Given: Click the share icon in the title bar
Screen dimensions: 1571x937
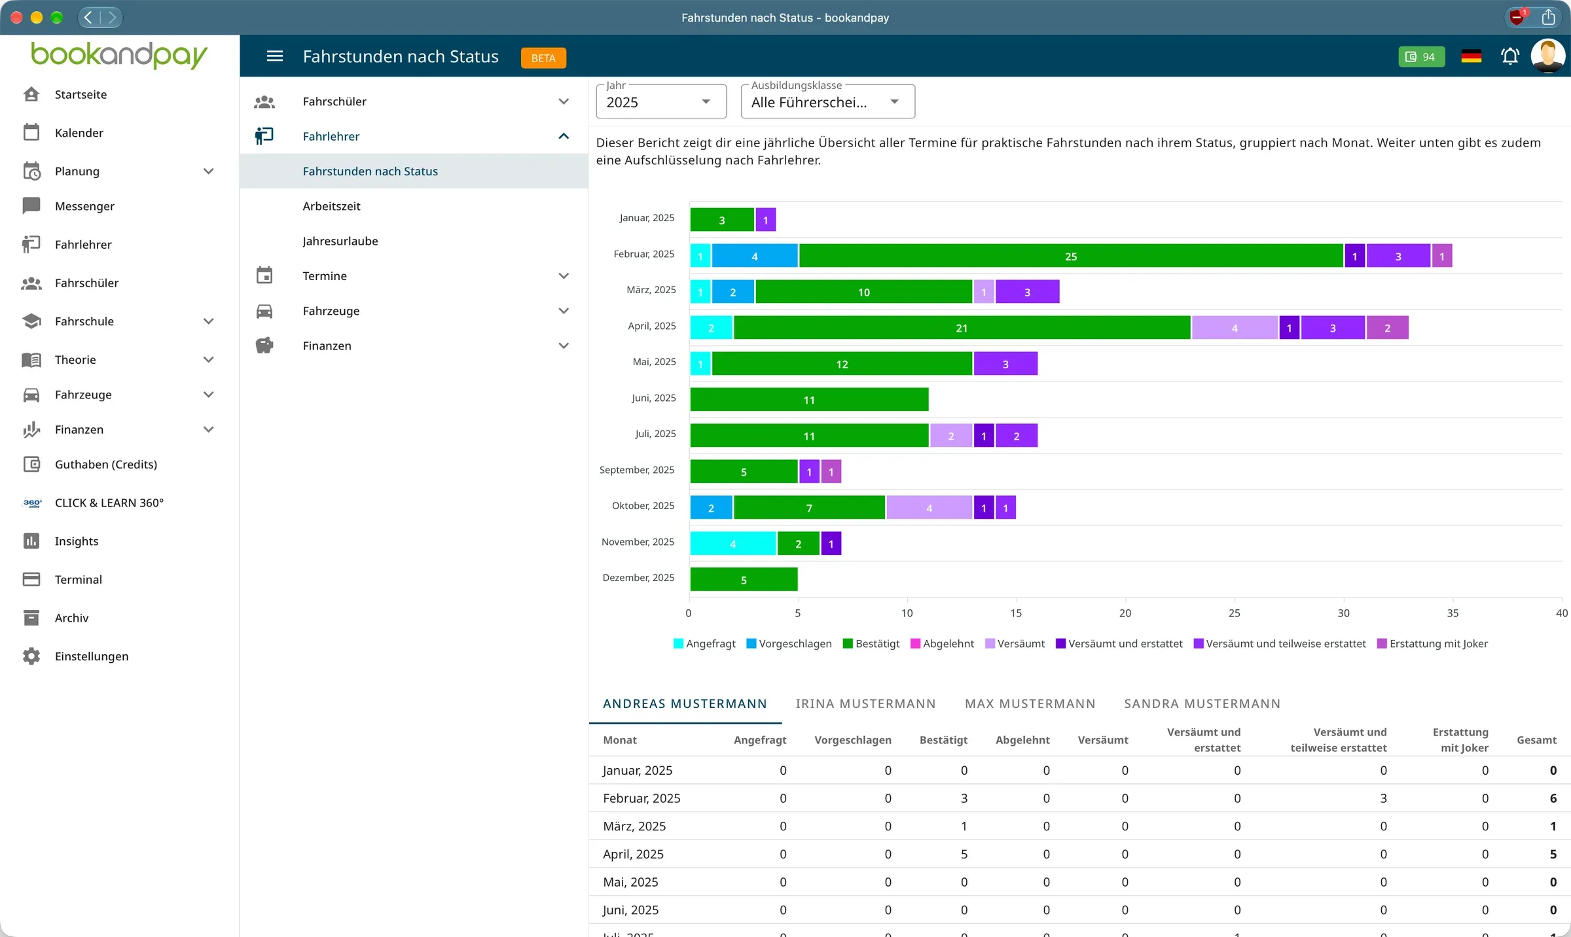Looking at the screenshot, I should click(x=1548, y=17).
